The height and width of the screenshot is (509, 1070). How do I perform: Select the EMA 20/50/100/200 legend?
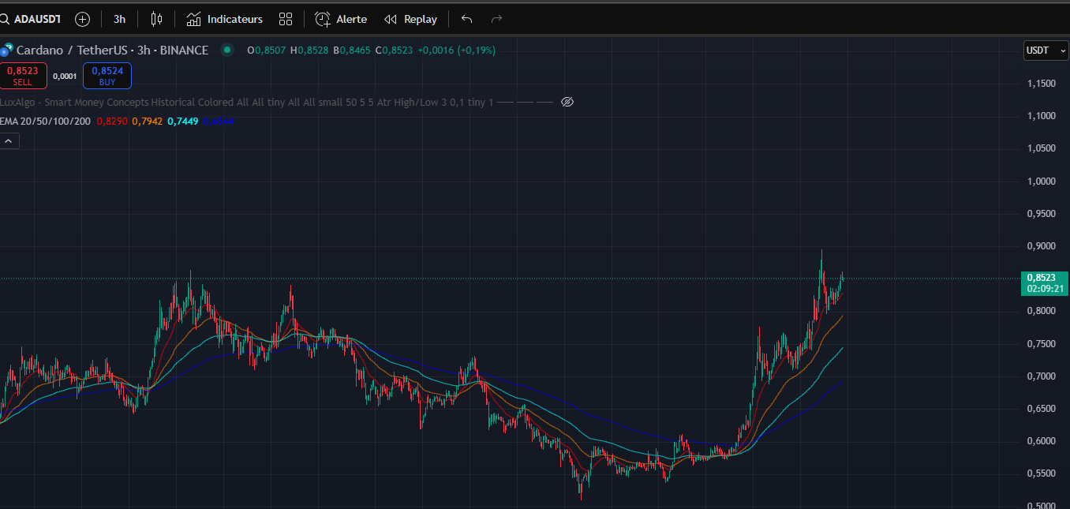pyautogui.click(x=45, y=121)
